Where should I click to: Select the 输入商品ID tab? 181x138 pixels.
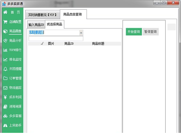pyautogui.click(x=36, y=25)
